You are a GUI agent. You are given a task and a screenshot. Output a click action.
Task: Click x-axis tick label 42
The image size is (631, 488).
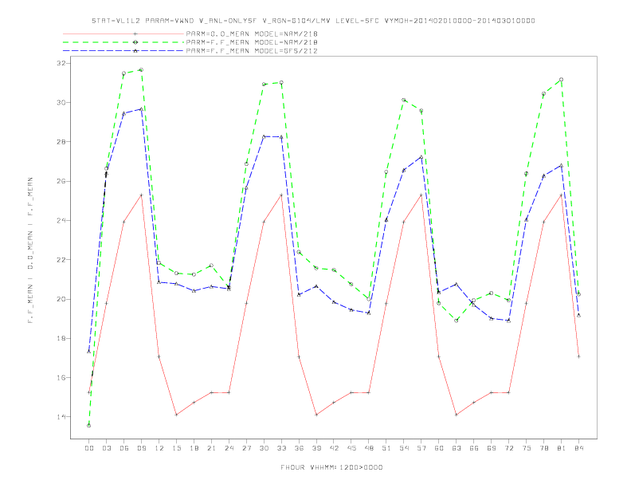point(334,448)
